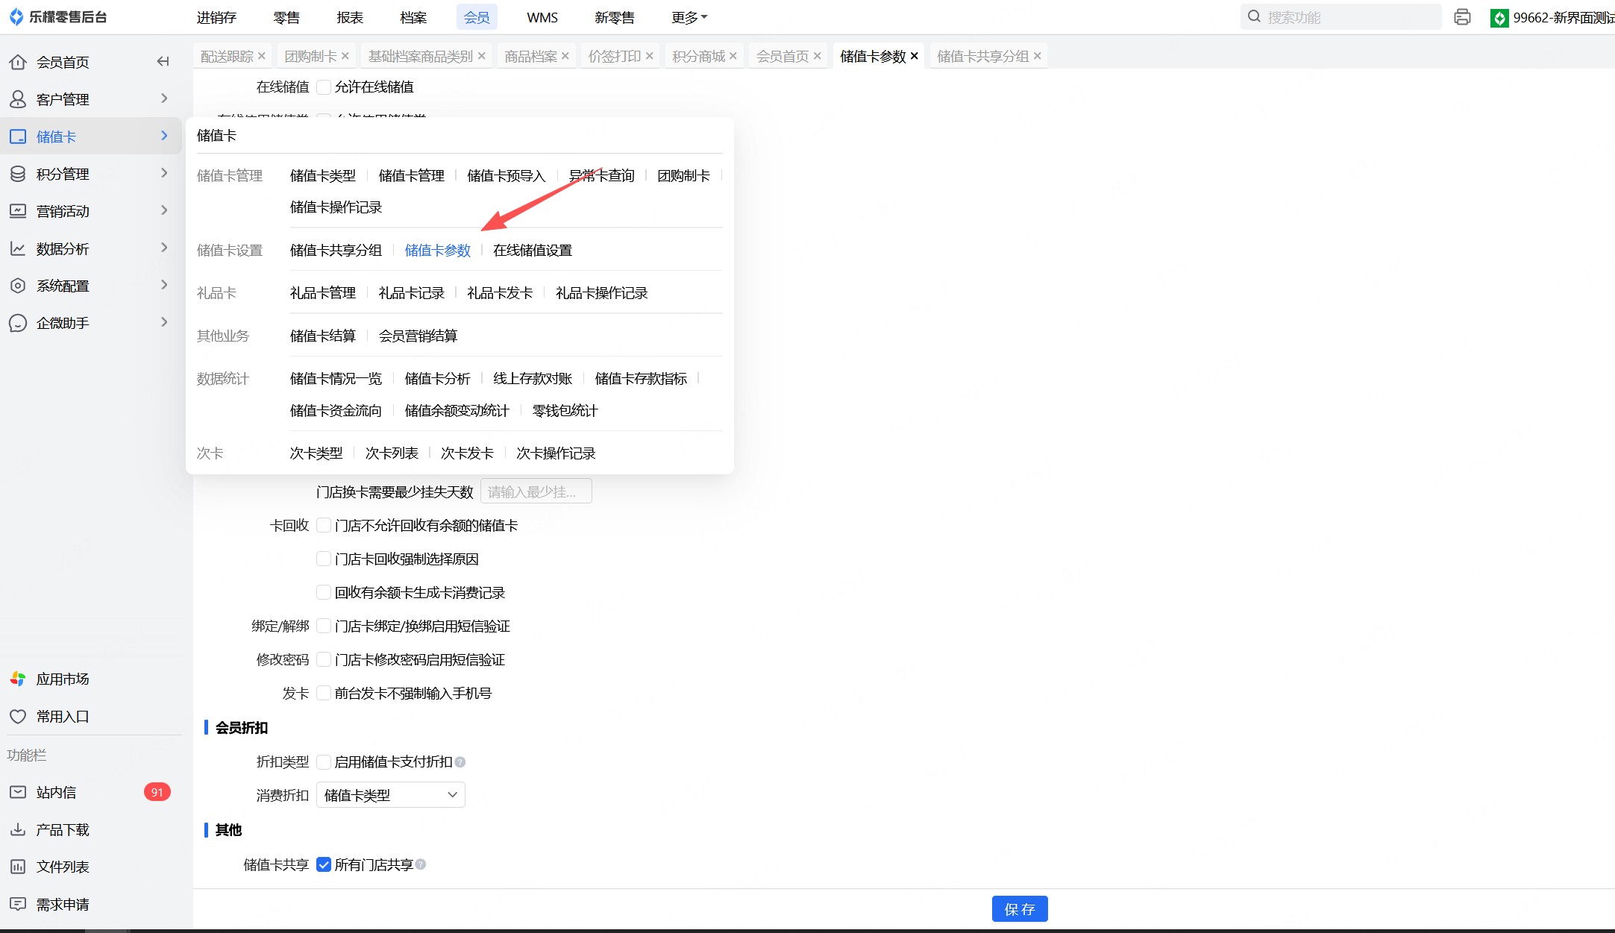This screenshot has height=933, width=1615.
Task: Click the 保存 button
Action: coord(1019,908)
